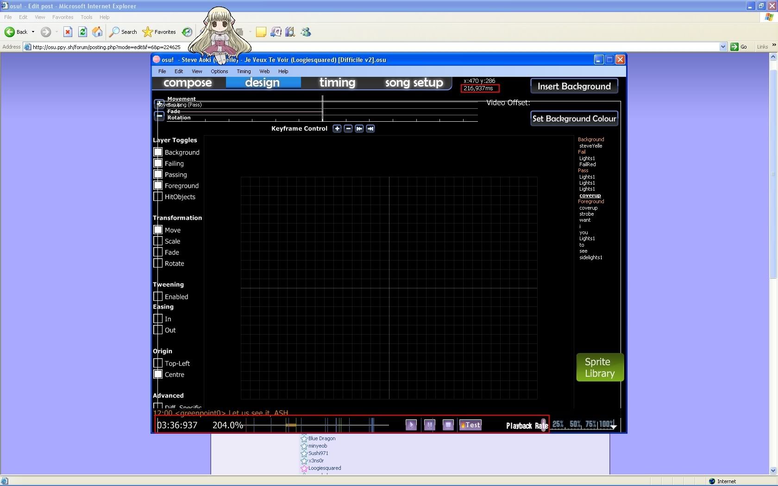Switch to the song setup tab
The height and width of the screenshot is (486, 778).
tap(414, 83)
